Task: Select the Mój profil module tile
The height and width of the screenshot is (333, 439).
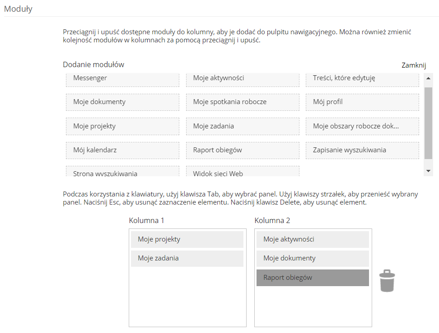Action: (x=362, y=102)
